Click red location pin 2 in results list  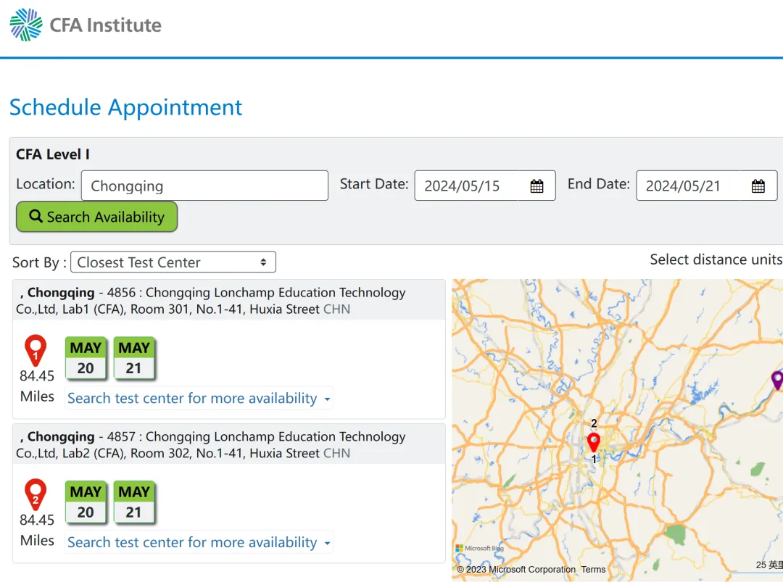36,494
